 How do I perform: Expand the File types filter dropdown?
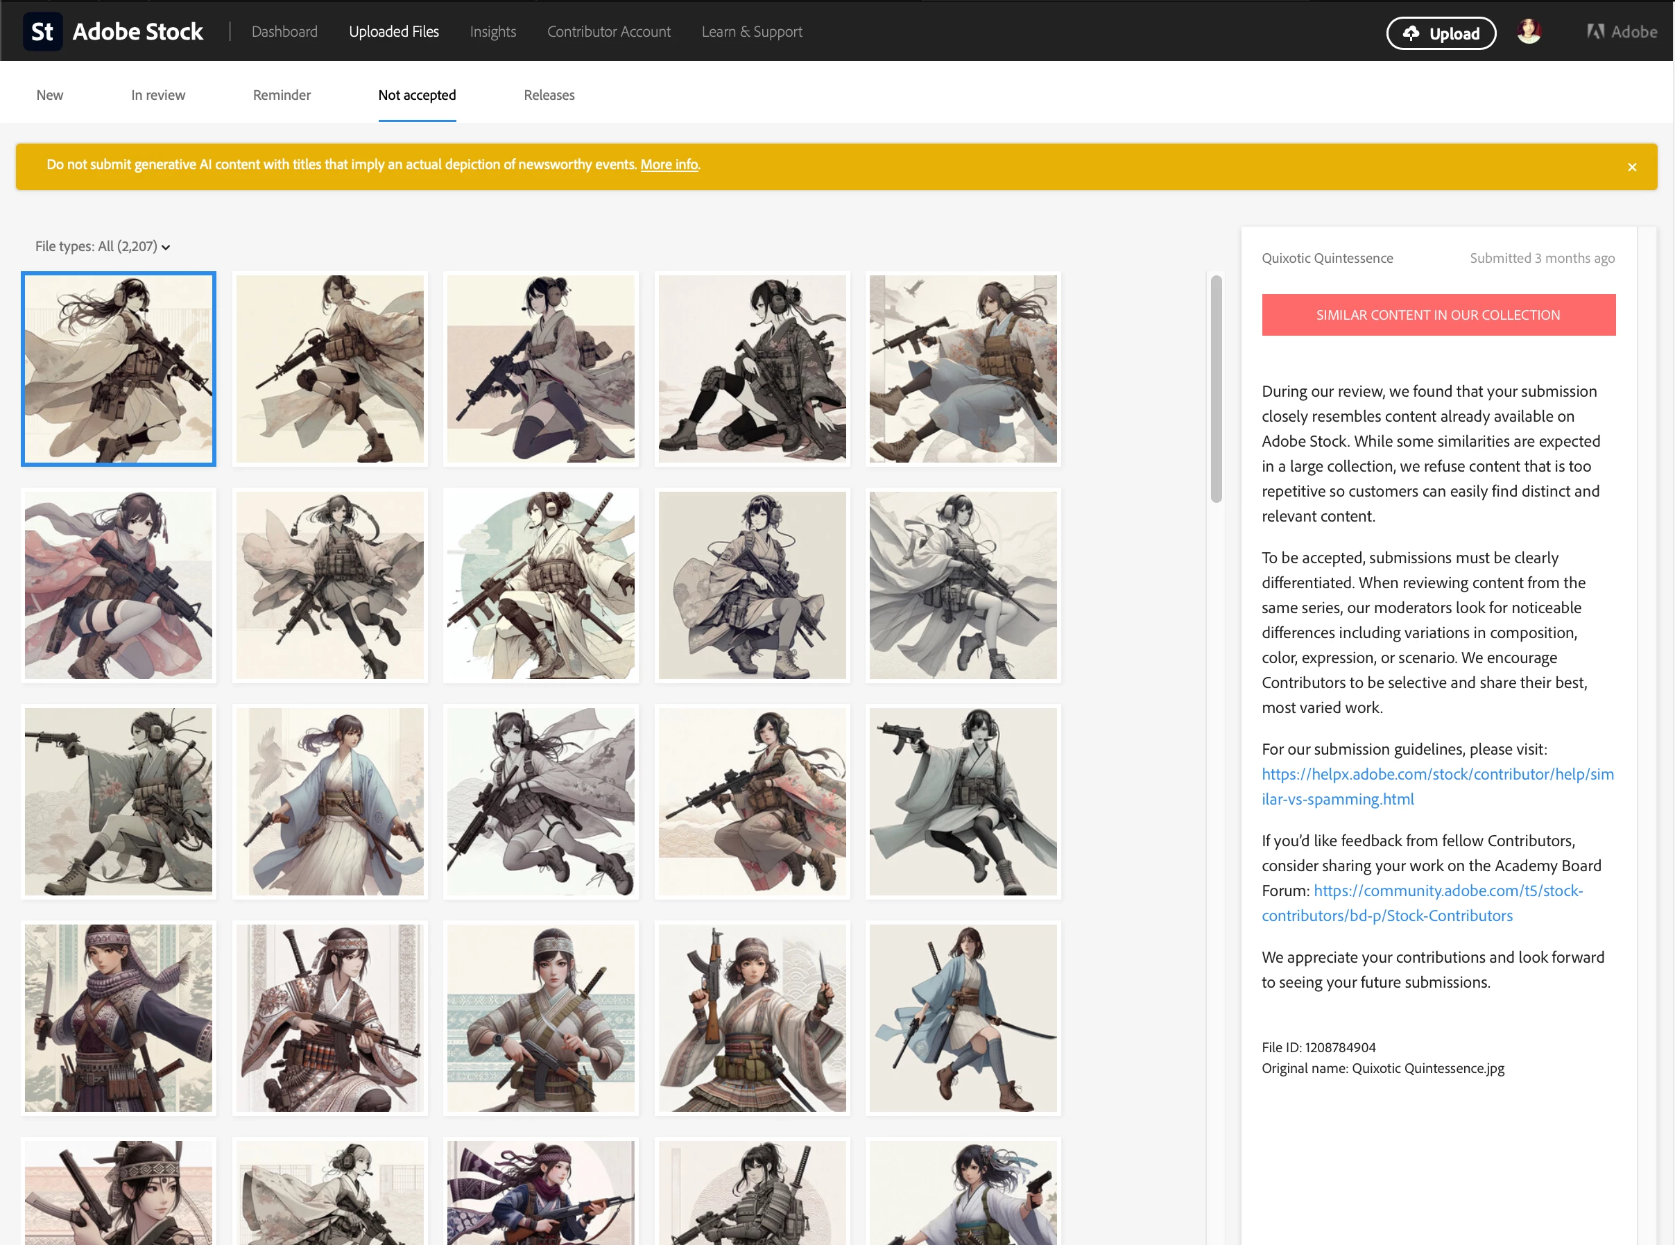103,246
